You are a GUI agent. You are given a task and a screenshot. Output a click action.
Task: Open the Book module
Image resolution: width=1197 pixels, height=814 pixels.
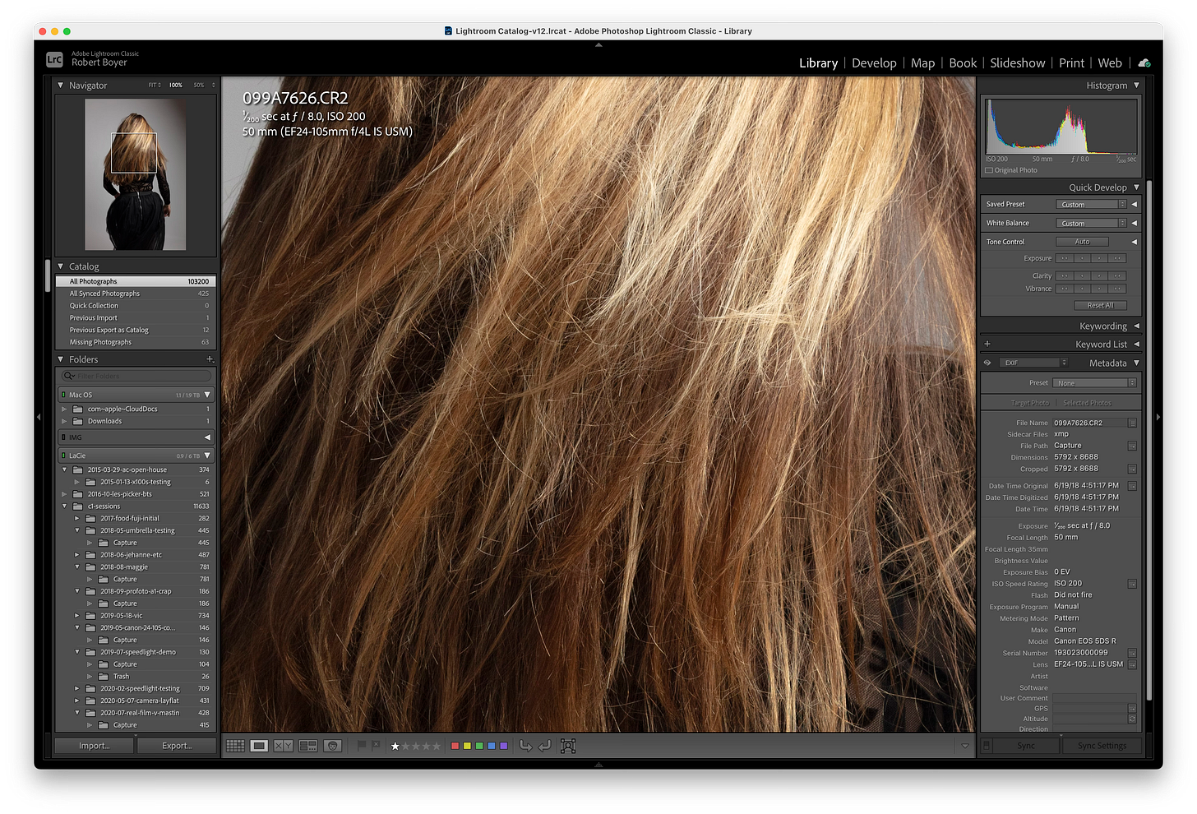[x=963, y=63]
